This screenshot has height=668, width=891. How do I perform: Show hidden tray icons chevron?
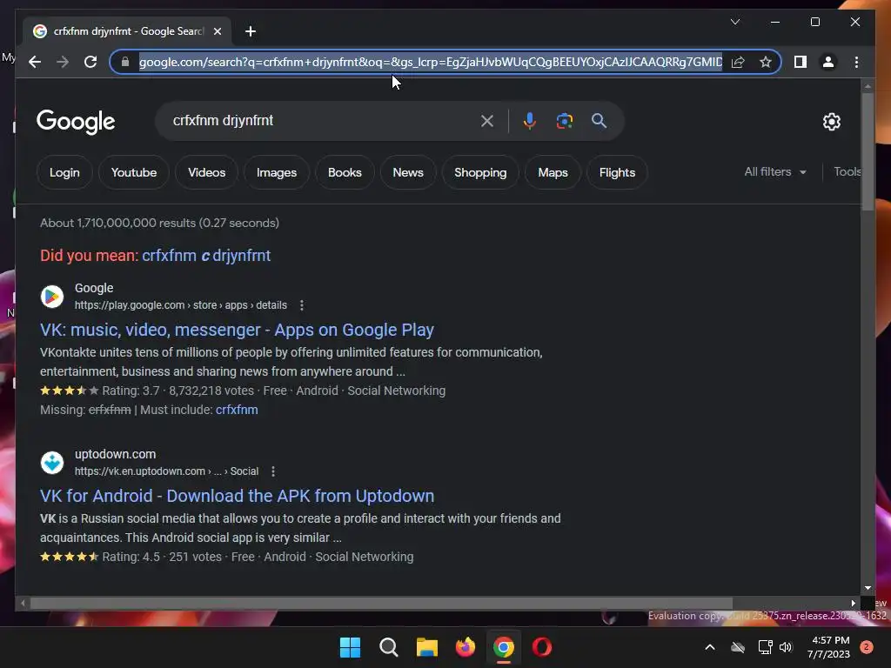(710, 647)
